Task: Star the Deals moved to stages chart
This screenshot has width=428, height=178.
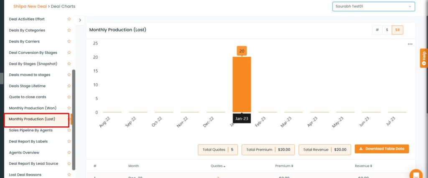Action: pyautogui.click(x=69, y=75)
